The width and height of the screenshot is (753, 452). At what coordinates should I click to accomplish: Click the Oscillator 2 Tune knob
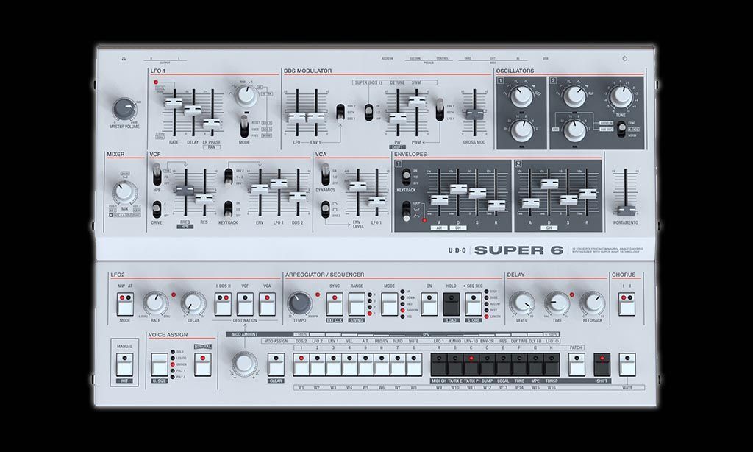[x=621, y=96]
